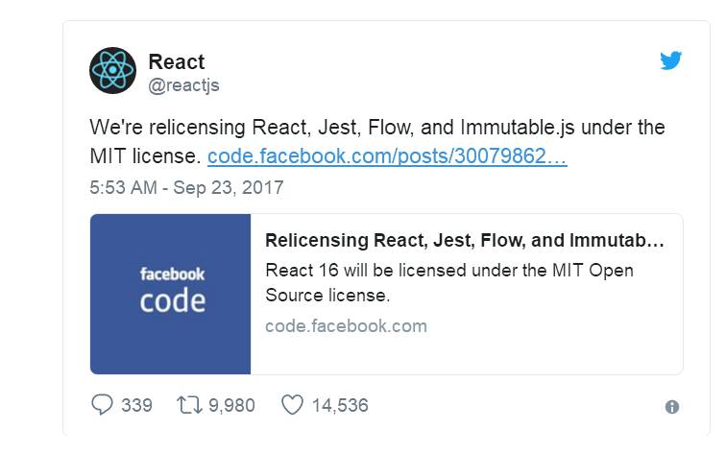726x453 pixels.
Task: Open the code.facebook.com/posts link
Action: click(387, 156)
